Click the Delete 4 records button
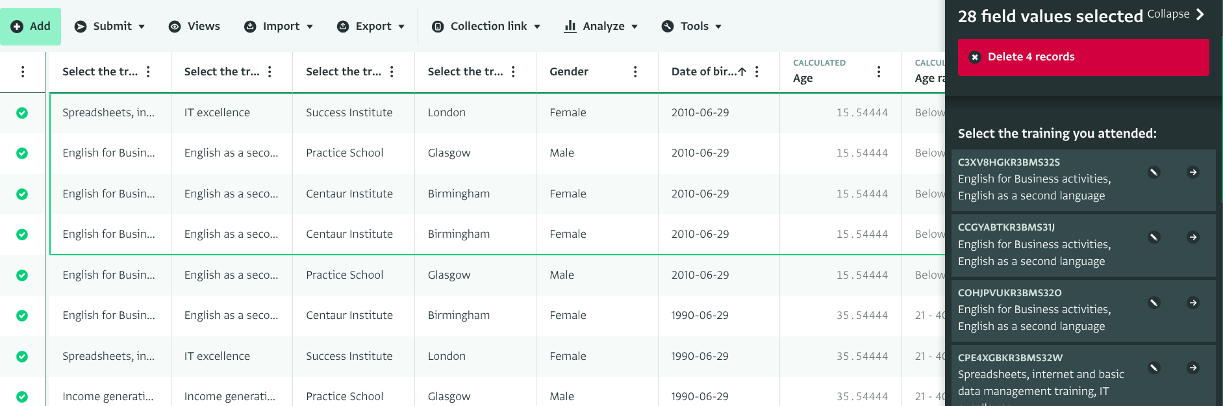The image size is (1223, 406). [x=1083, y=57]
